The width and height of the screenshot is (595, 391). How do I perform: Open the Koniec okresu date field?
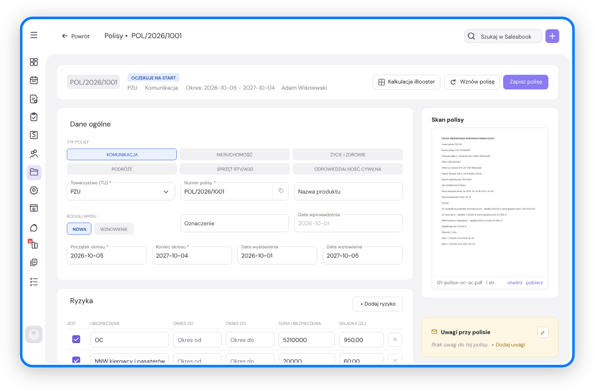tap(192, 255)
